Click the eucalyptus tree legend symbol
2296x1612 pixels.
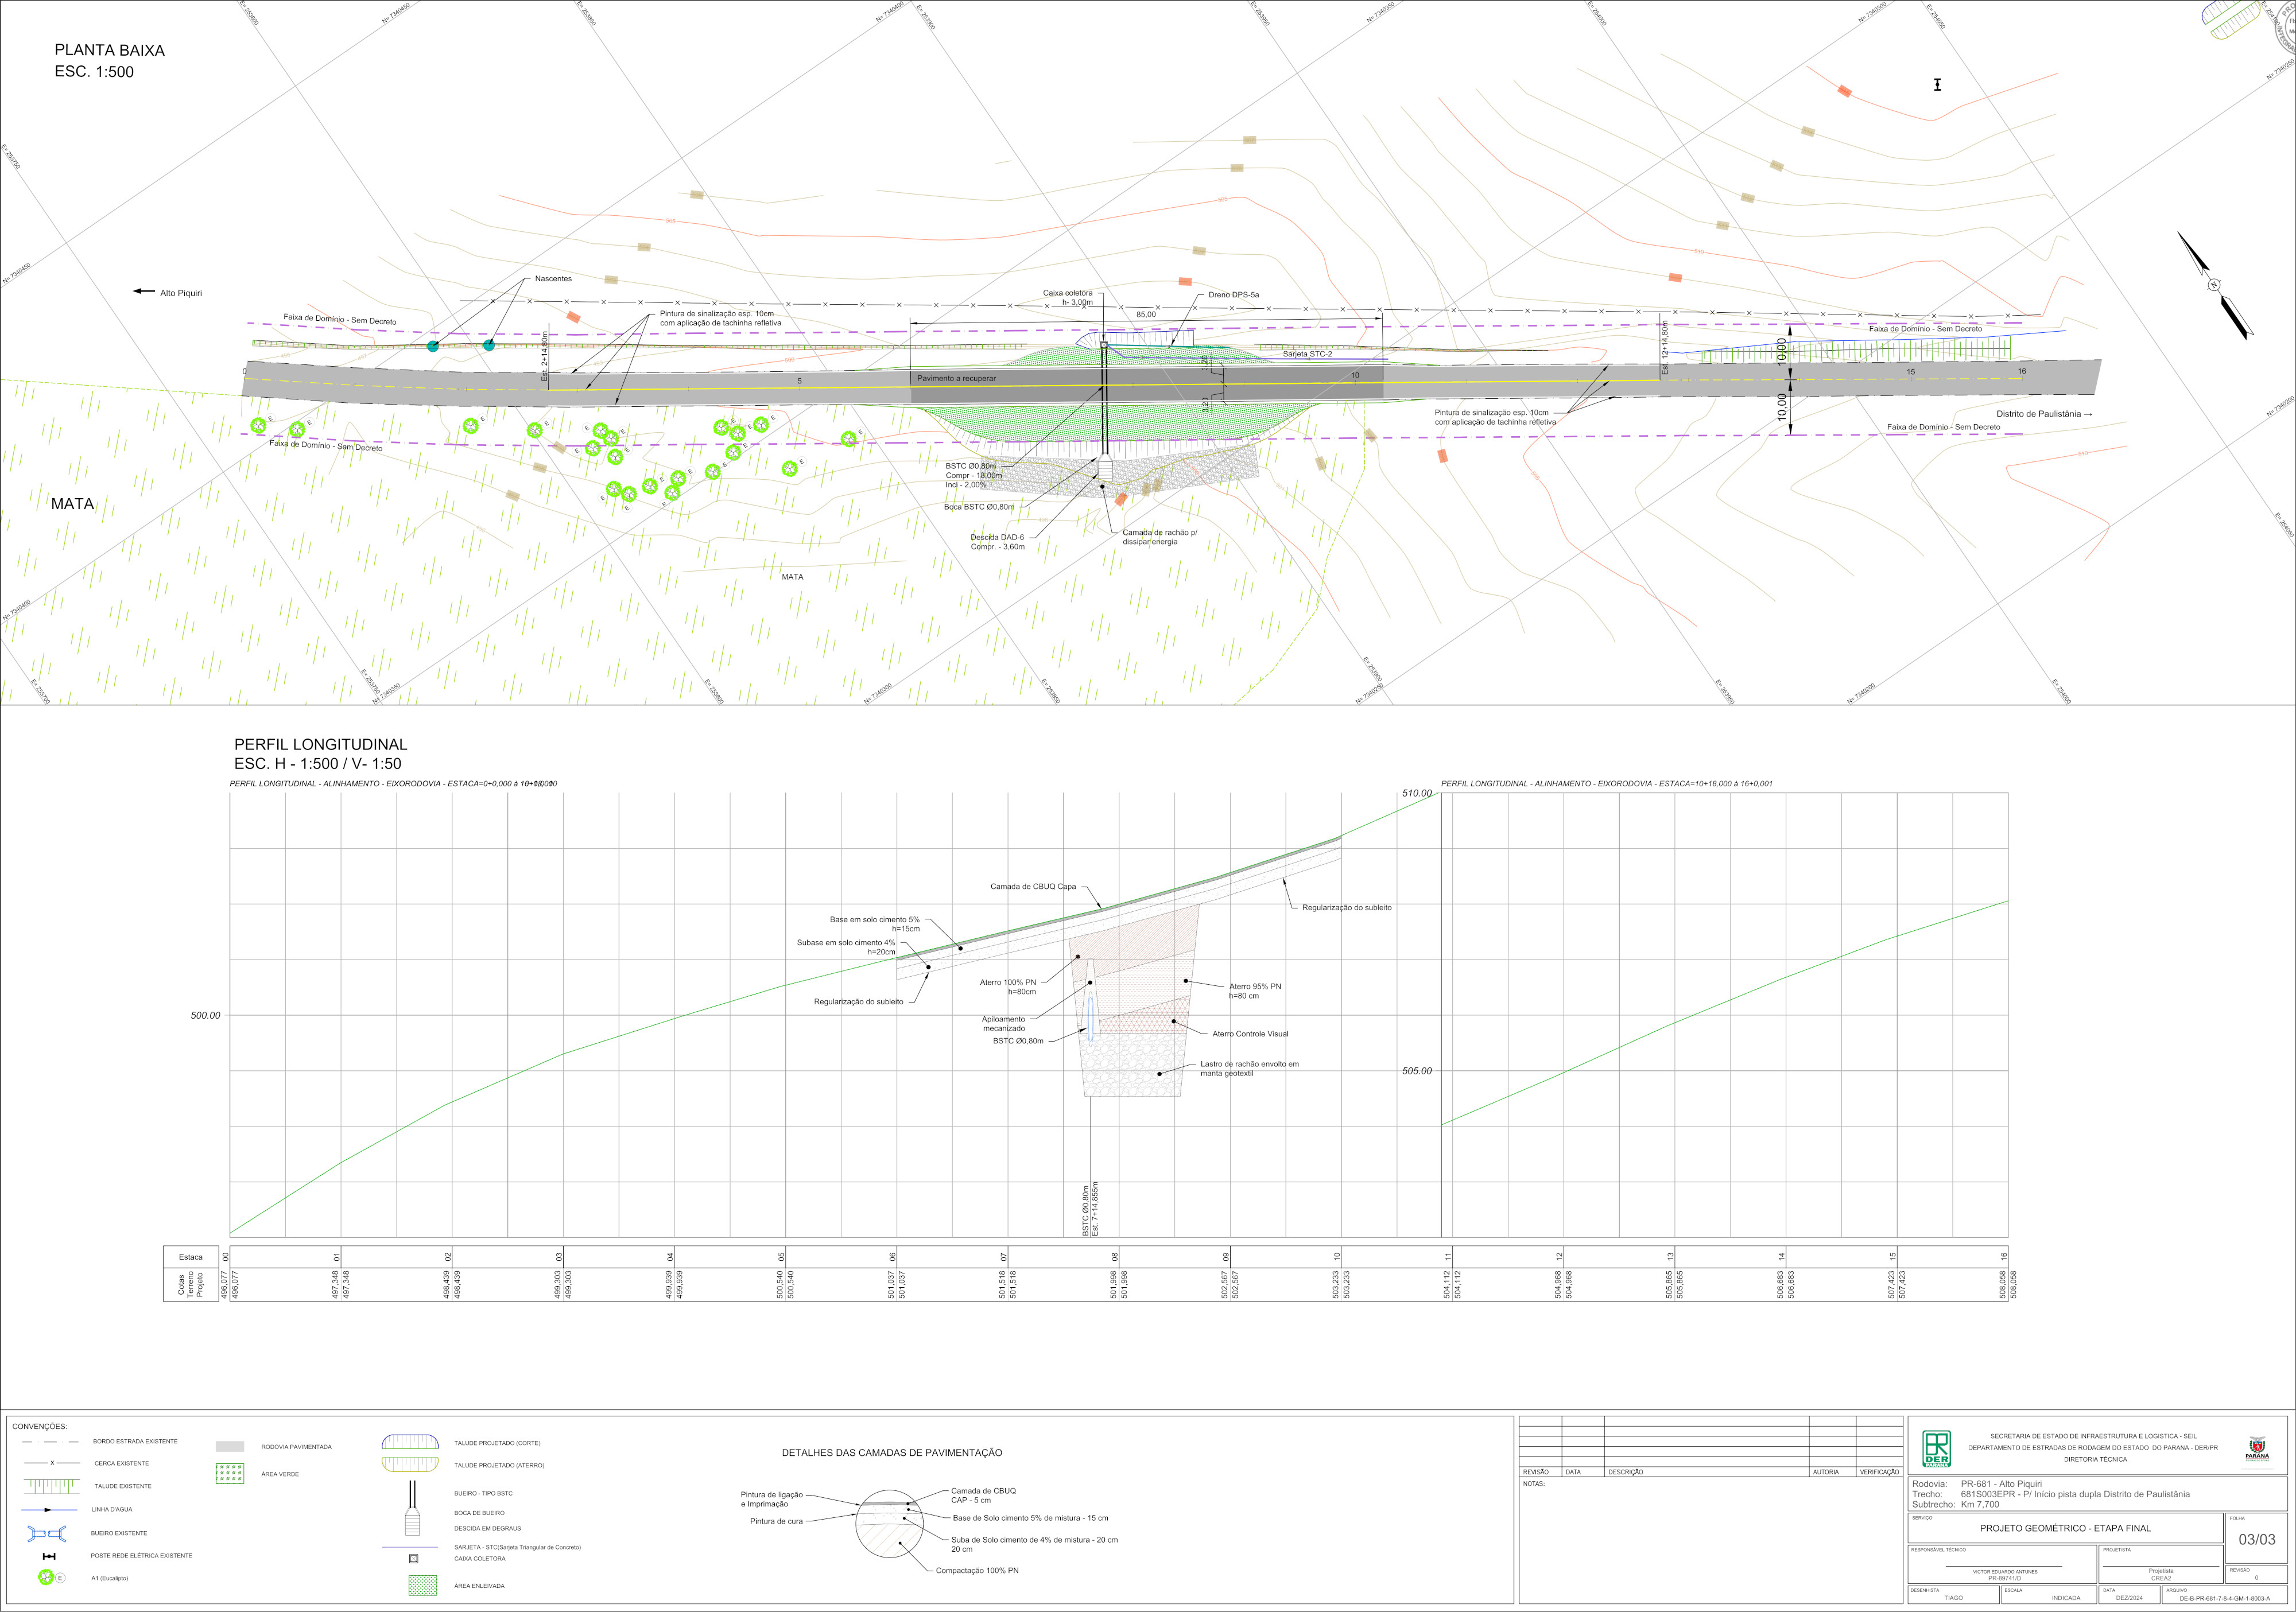click(45, 1577)
